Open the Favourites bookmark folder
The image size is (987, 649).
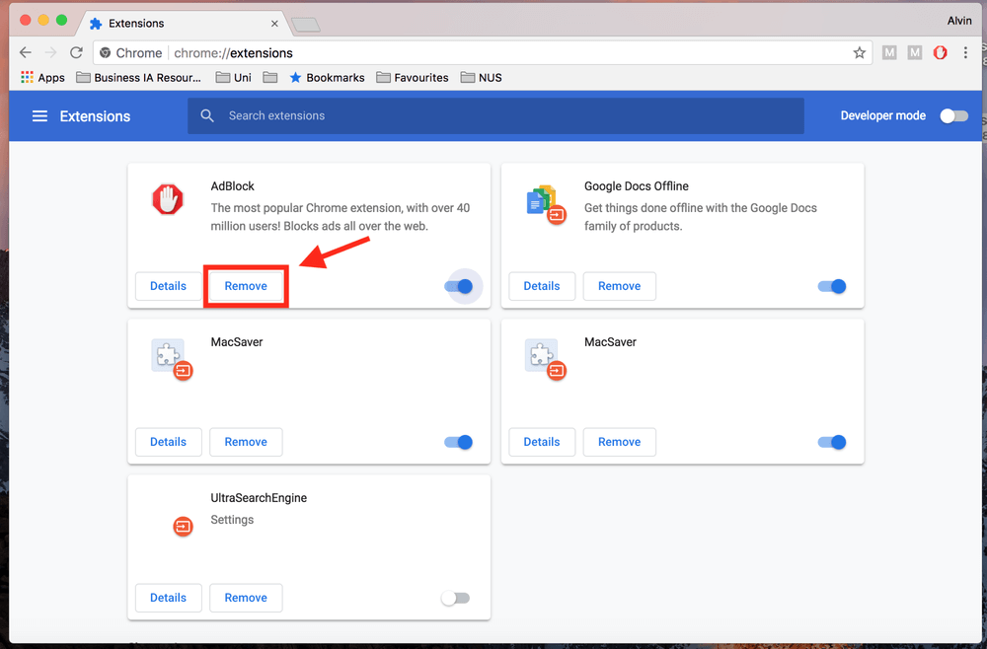[413, 78]
